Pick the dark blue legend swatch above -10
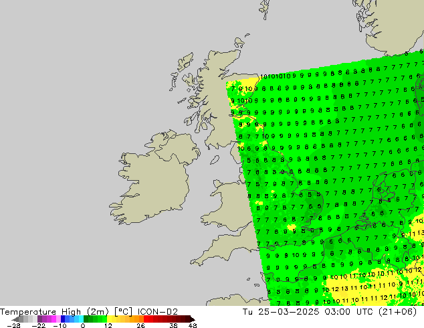Screen dimensions: 424x328 click(63, 319)
